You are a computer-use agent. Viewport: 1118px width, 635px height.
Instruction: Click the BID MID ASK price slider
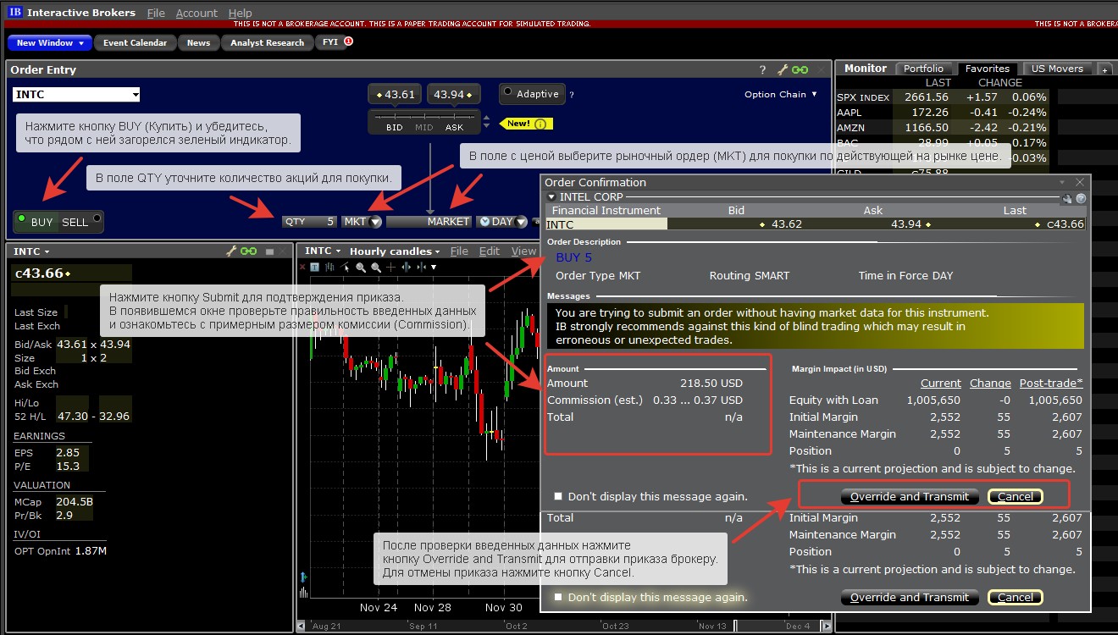point(424,122)
